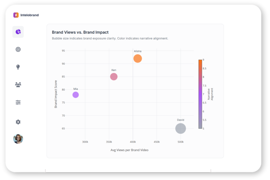This screenshot has width=270, height=180.
Task: Click the user profile avatar
Action: [18, 139]
